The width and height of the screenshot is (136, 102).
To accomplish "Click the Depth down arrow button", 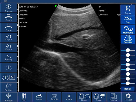I will 8,48.
